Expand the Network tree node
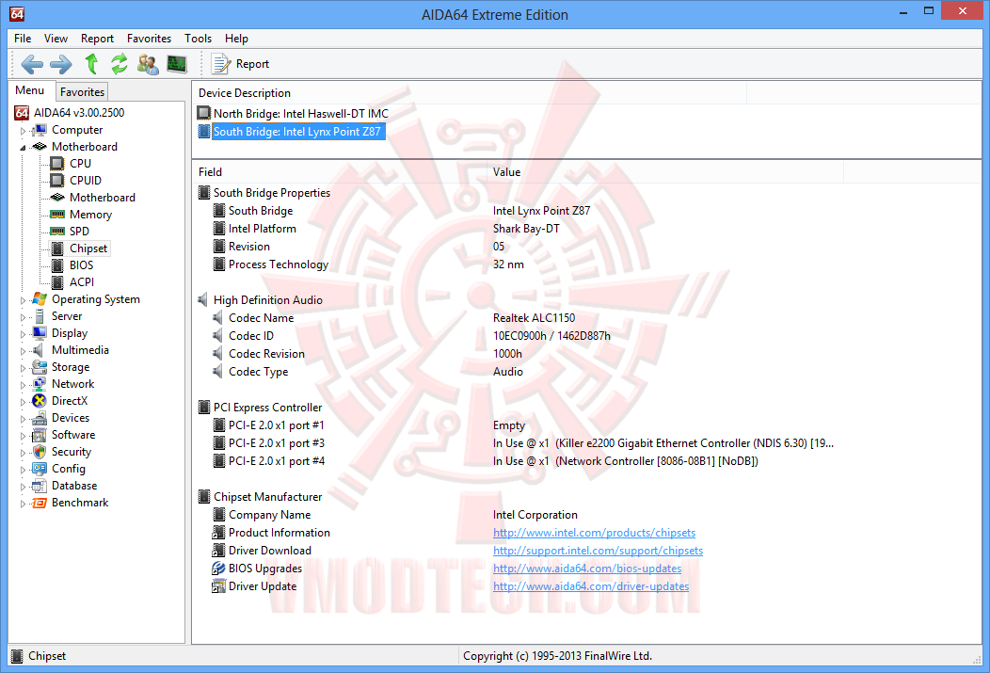The height and width of the screenshot is (673, 990). pyautogui.click(x=23, y=384)
